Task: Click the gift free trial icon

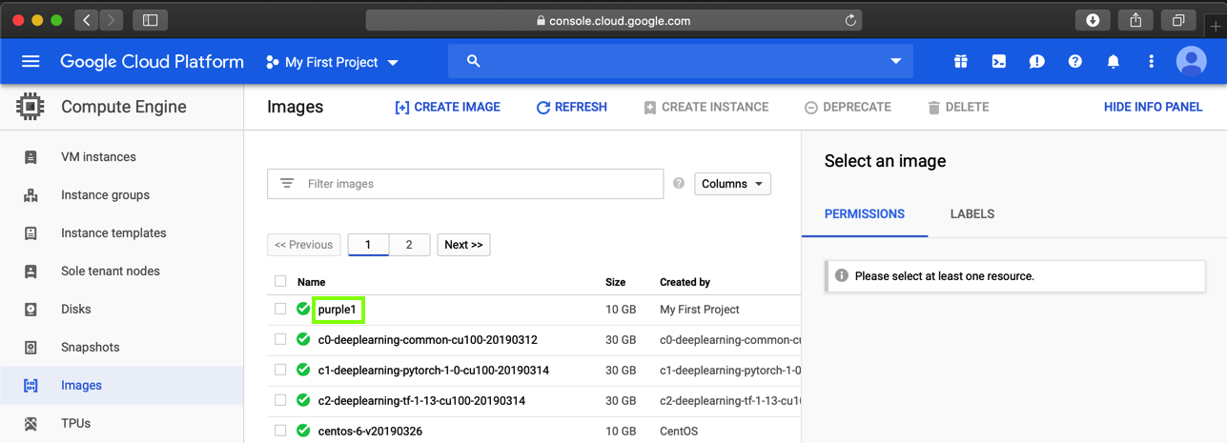Action: coord(960,62)
